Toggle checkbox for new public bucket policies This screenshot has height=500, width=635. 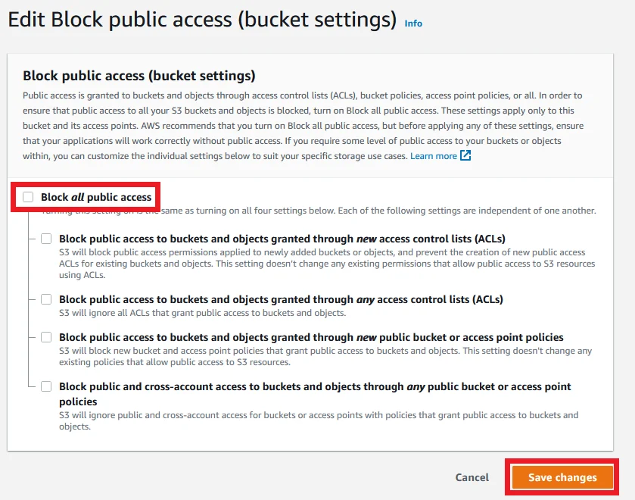coord(47,337)
